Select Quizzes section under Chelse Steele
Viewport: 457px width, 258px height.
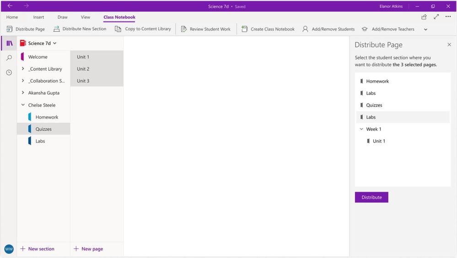tap(44, 129)
